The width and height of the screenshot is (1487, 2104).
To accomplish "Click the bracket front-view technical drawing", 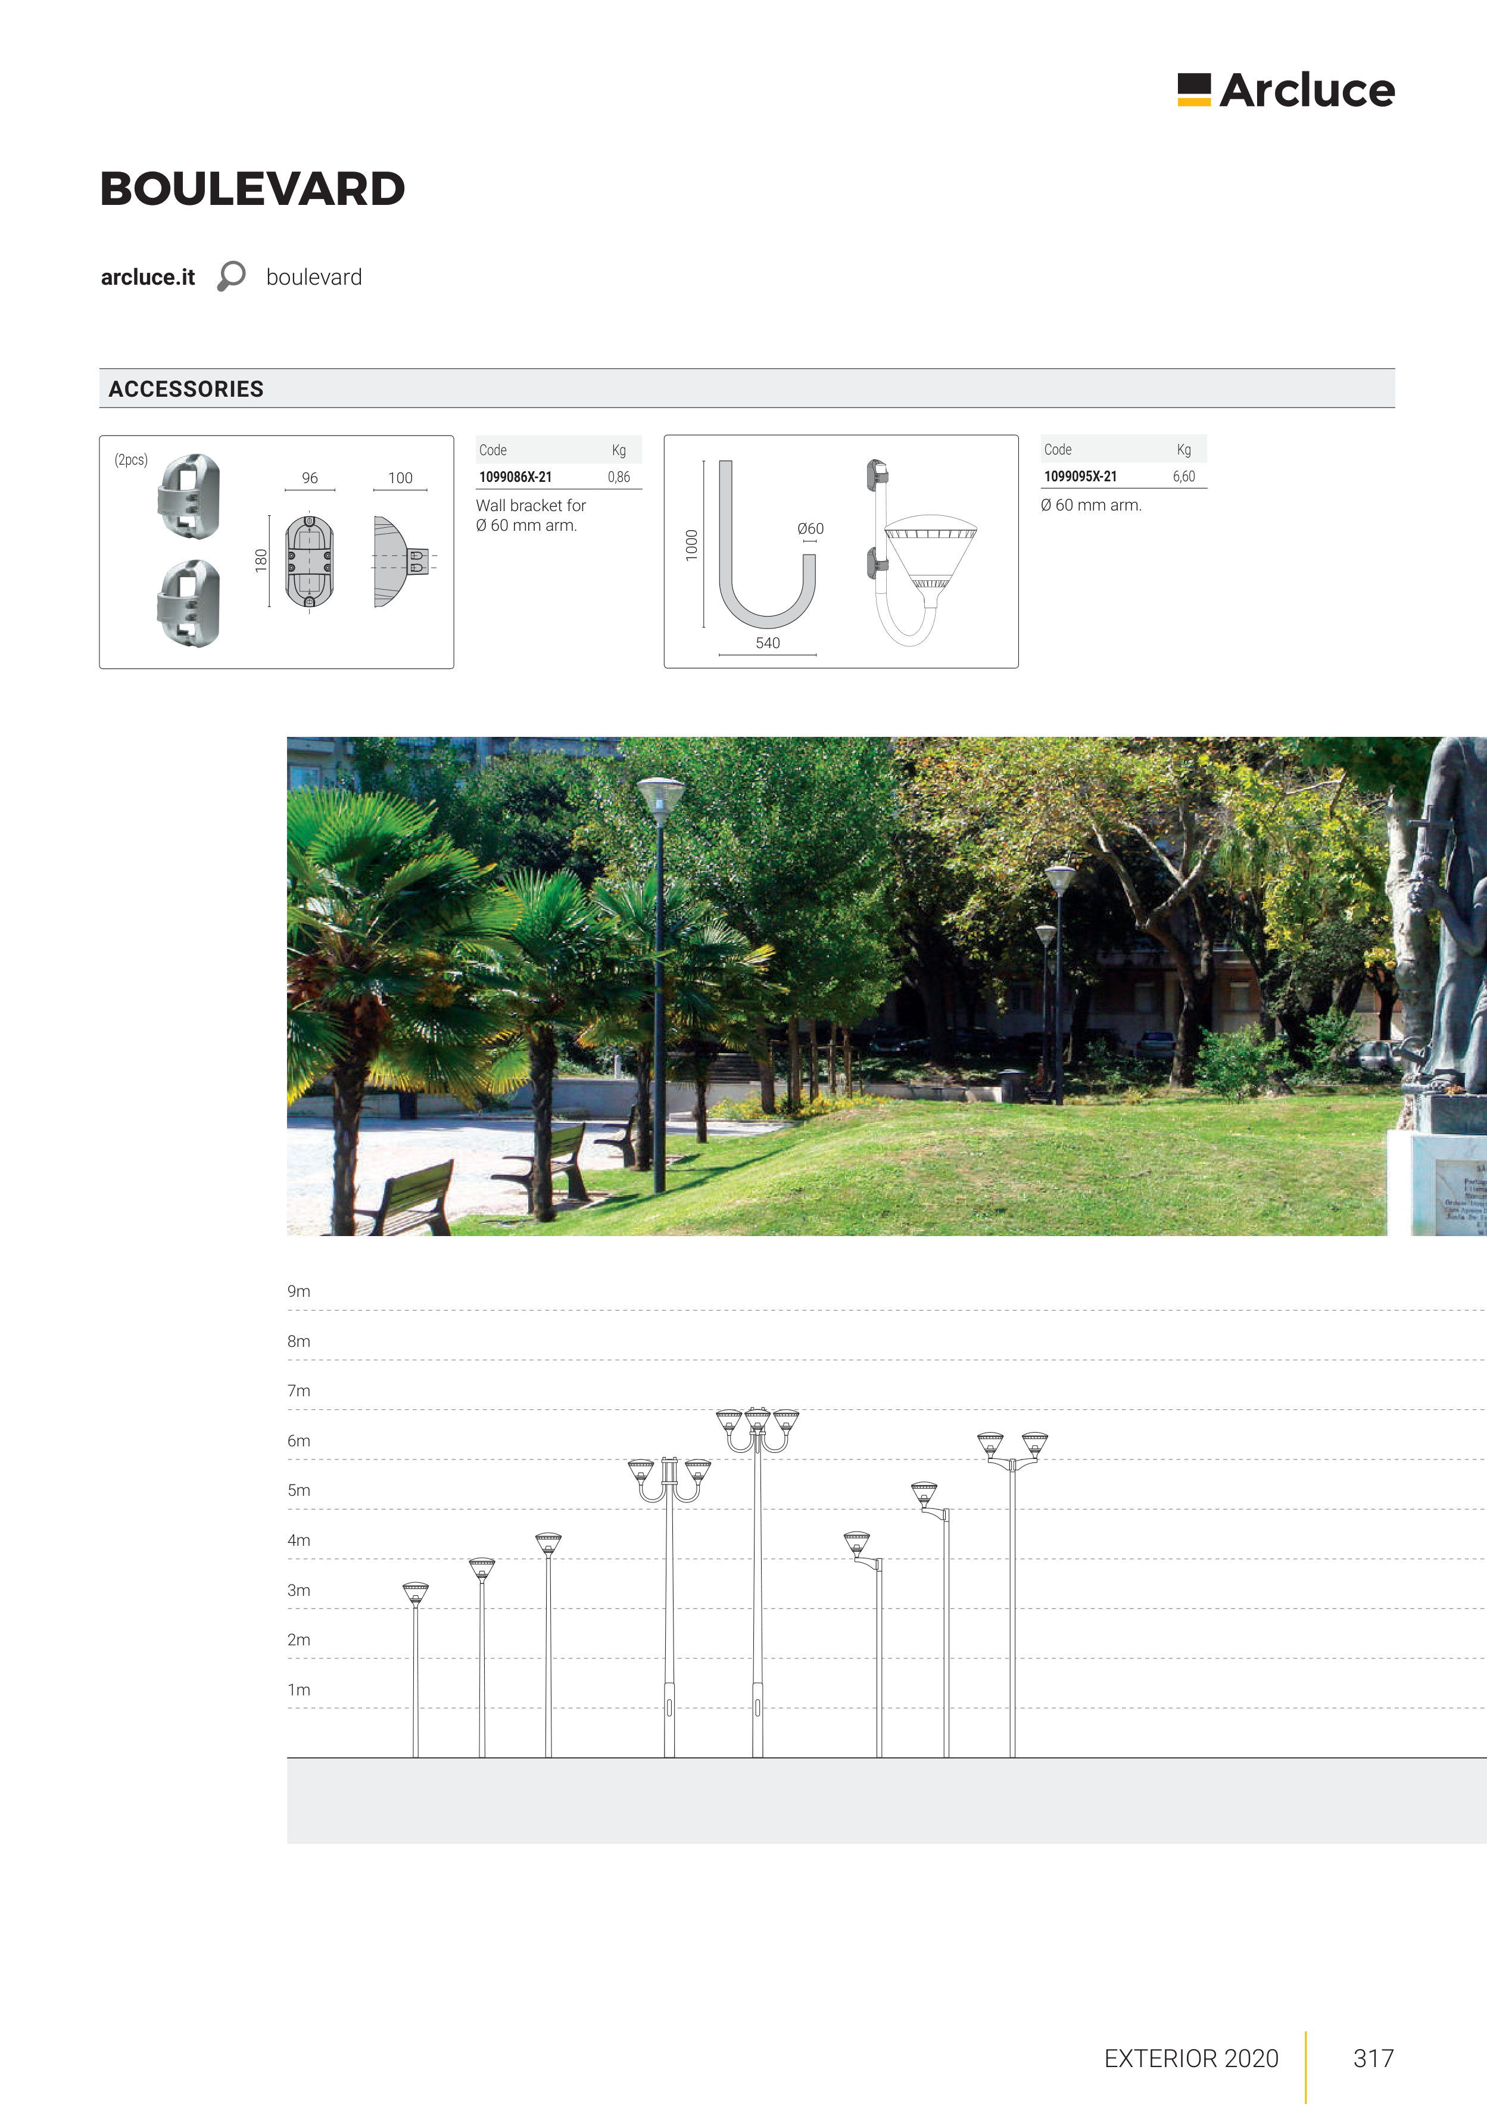I will [308, 561].
